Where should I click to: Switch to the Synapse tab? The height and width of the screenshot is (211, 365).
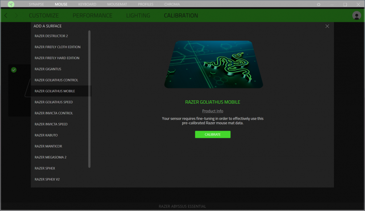click(36, 4)
